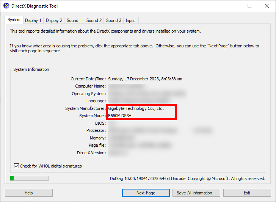Click the BIOS label
This screenshot has height=202, width=276.
(x=100, y=123)
